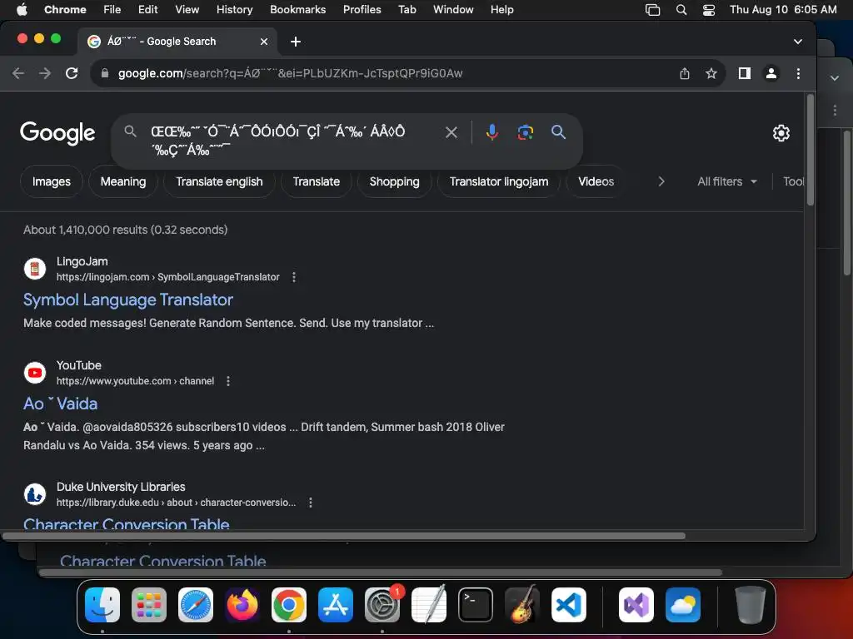Image resolution: width=853 pixels, height=639 pixels.
Task: Filter results by Shopping
Action: pyautogui.click(x=394, y=181)
